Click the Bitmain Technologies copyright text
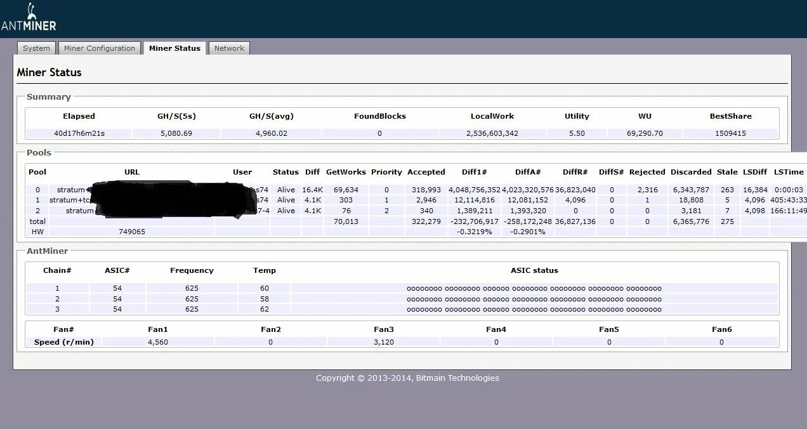This screenshot has height=429, width=807. pos(407,378)
